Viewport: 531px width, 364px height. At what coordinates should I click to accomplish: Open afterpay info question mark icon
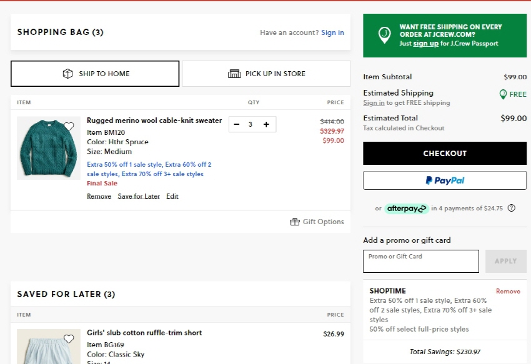512,209
